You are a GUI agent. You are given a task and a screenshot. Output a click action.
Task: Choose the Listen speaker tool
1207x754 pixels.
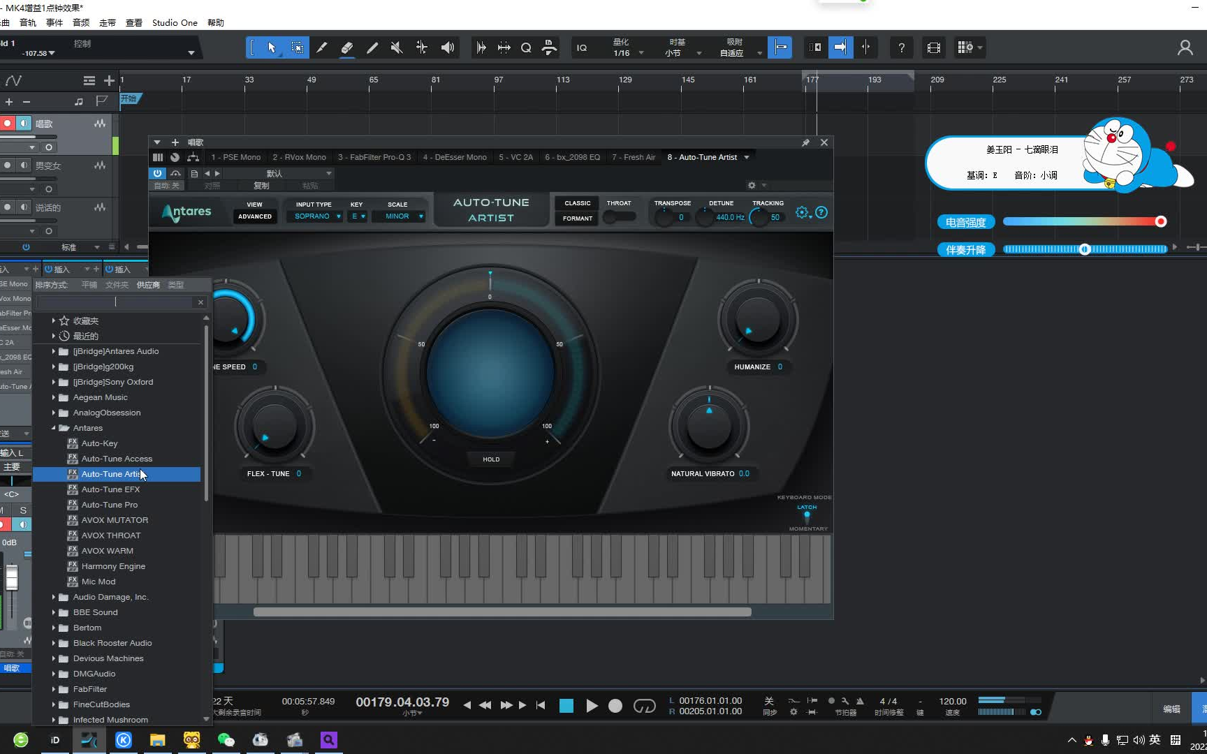(448, 47)
